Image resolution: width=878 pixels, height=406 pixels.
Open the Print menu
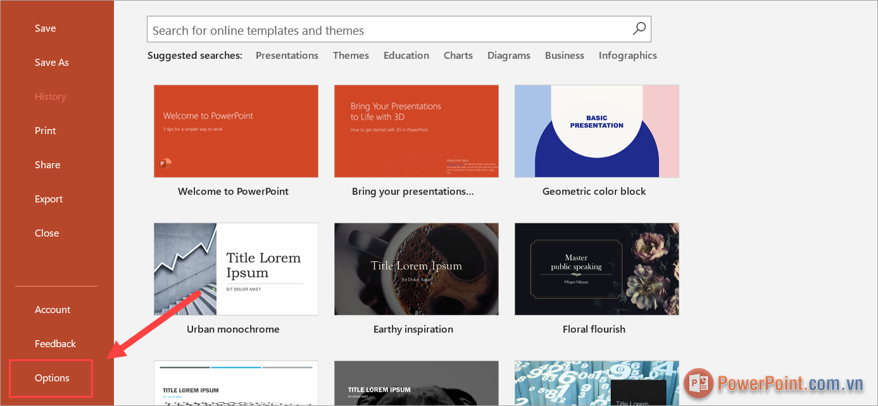pyautogui.click(x=45, y=130)
